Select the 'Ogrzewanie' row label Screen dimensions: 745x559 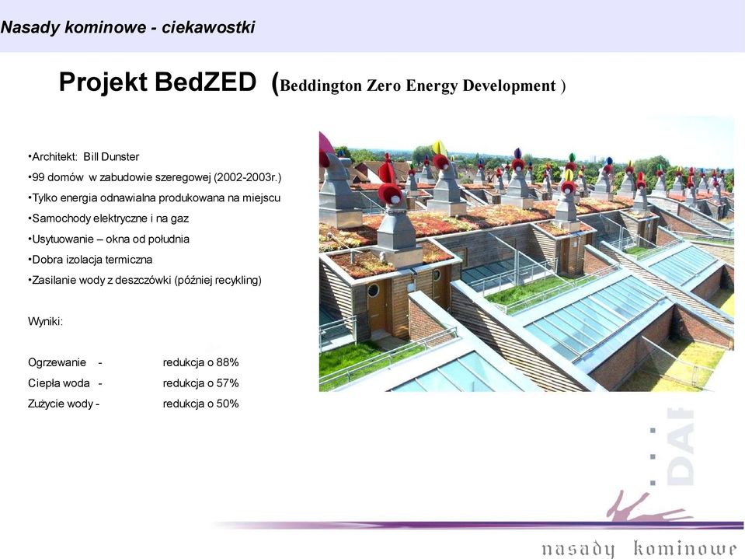coord(57,362)
